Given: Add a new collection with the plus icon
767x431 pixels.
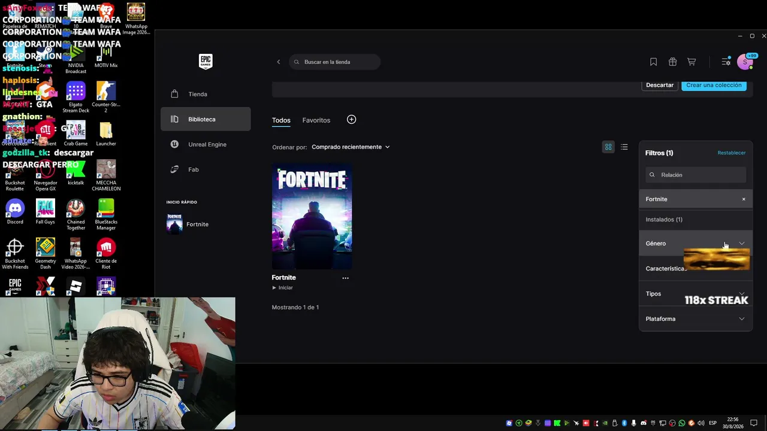Looking at the screenshot, I should click(352, 120).
